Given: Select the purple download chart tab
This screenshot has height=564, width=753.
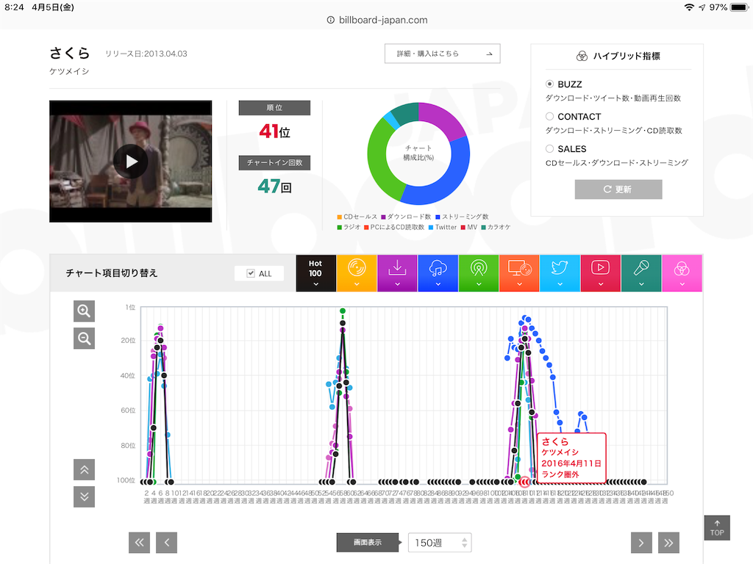Looking at the screenshot, I should pyautogui.click(x=397, y=273).
